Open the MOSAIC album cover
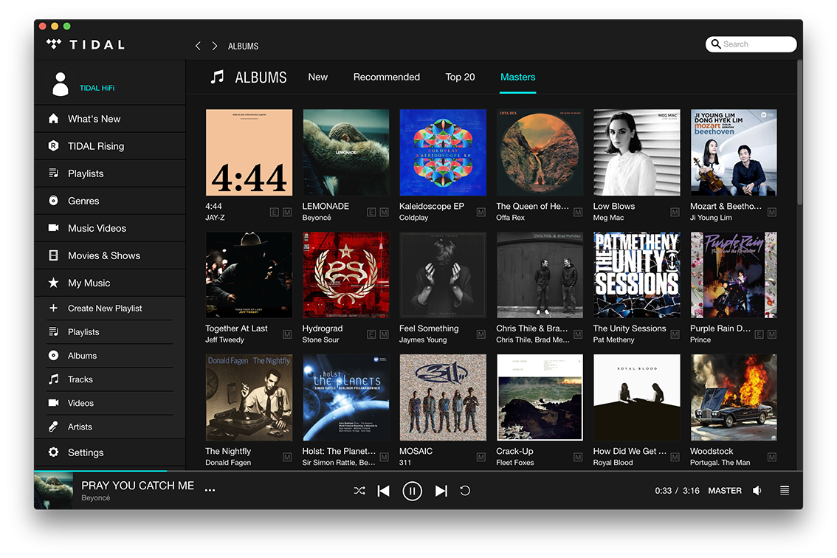837x558 pixels. 443,398
